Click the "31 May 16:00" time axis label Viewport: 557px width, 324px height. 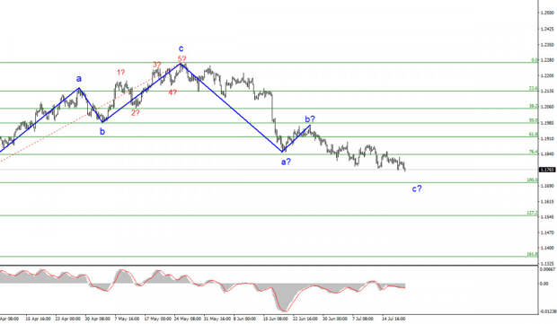coord(217,319)
